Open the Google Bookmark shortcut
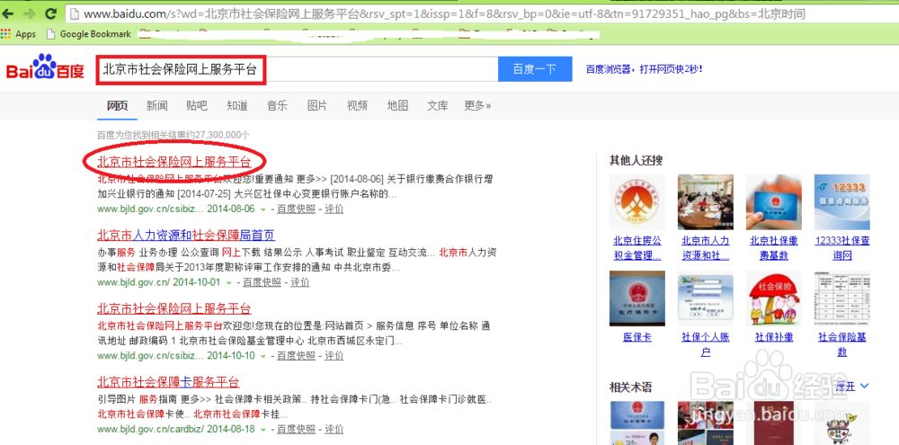The height and width of the screenshot is (445, 899). (x=89, y=34)
